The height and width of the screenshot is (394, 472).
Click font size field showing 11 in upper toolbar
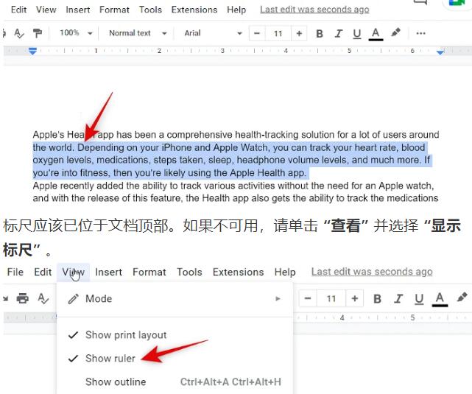pos(278,33)
